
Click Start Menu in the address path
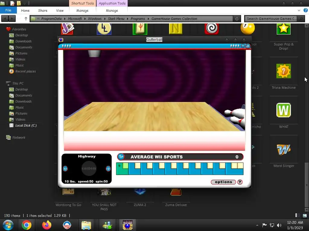[116, 19]
